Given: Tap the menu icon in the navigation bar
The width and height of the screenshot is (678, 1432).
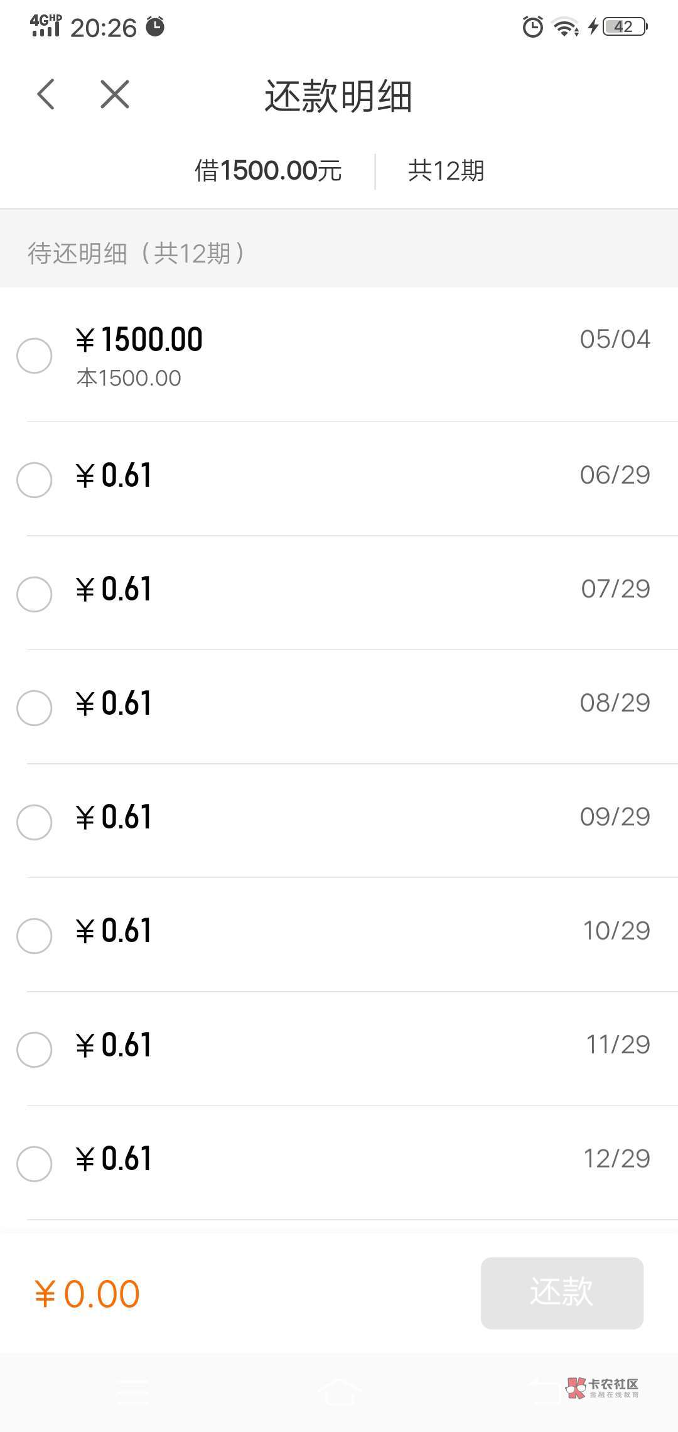Looking at the screenshot, I should (x=134, y=1391).
